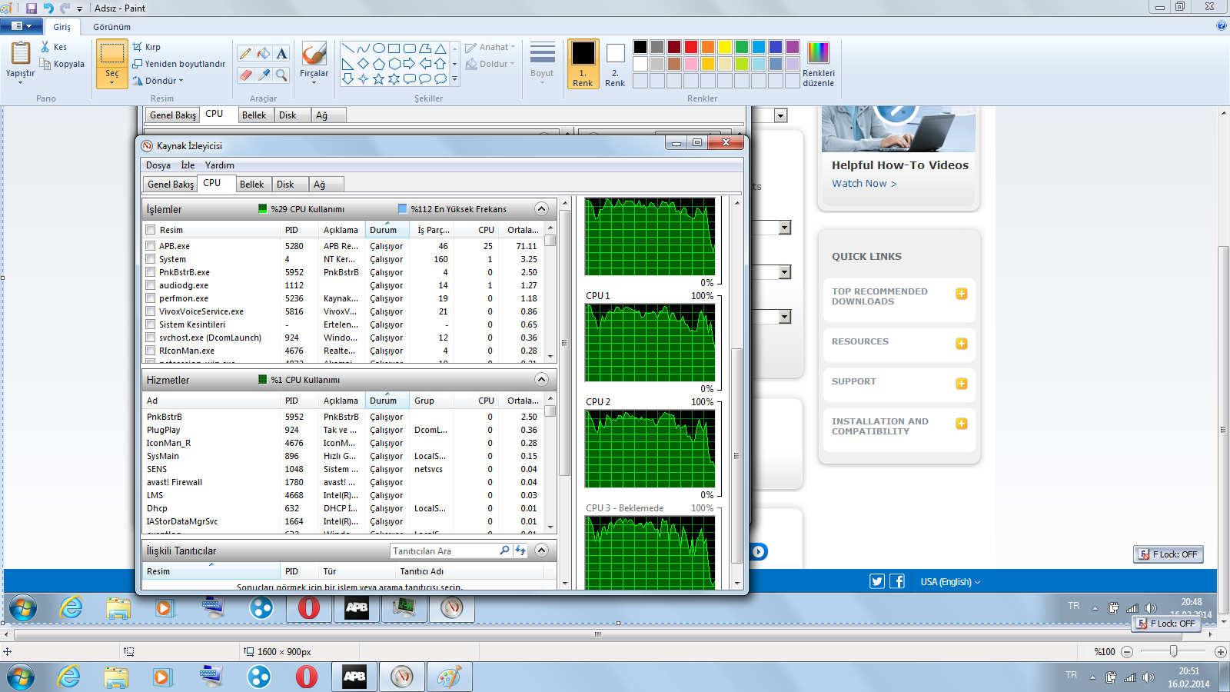Toggle the audiodg.exe process checkbox
This screenshot has height=692, width=1230.
click(151, 285)
